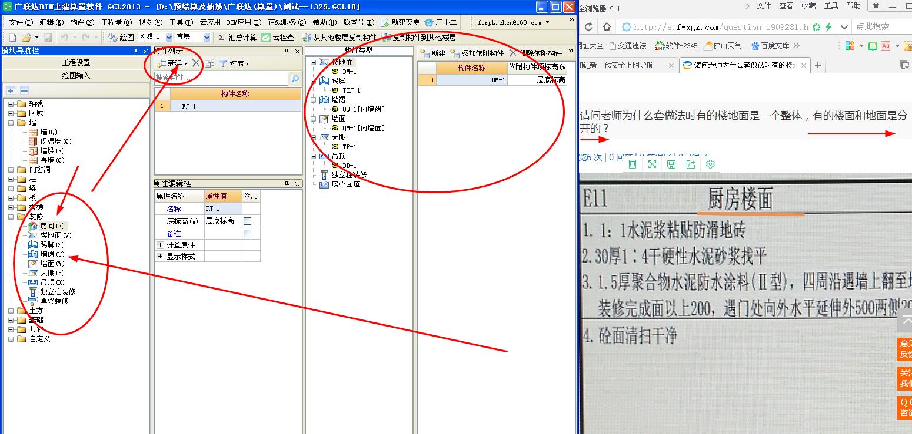The width and height of the screenshot is (912, 434).
Task: Open the 文件(F) menu
Action: (21, 22)
